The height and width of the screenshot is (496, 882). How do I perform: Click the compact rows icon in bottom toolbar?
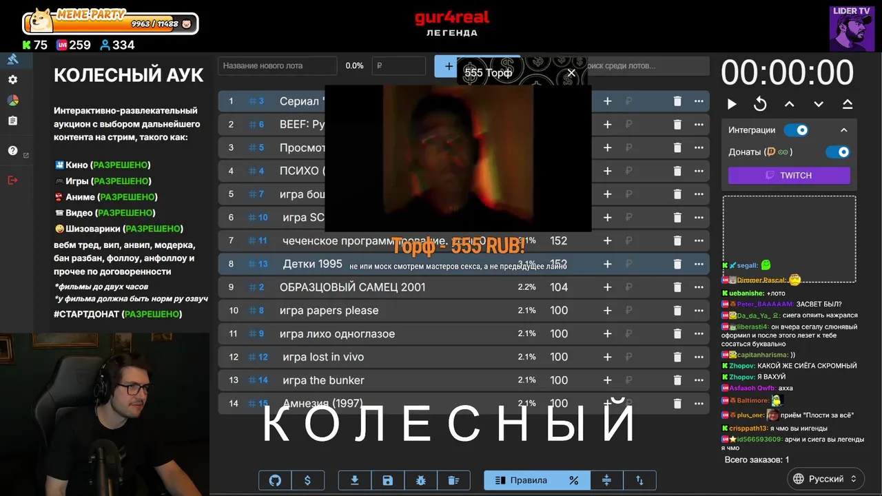[606, 480]
